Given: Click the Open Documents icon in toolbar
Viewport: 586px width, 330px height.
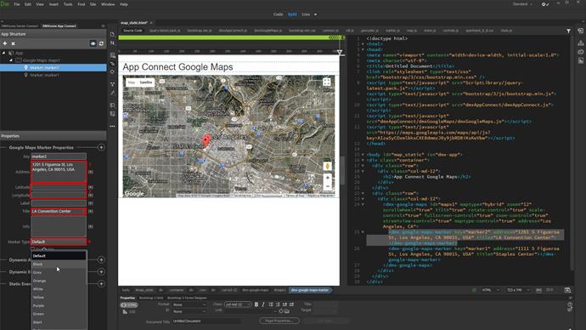Looking at the screenshot, I should 112,34.
